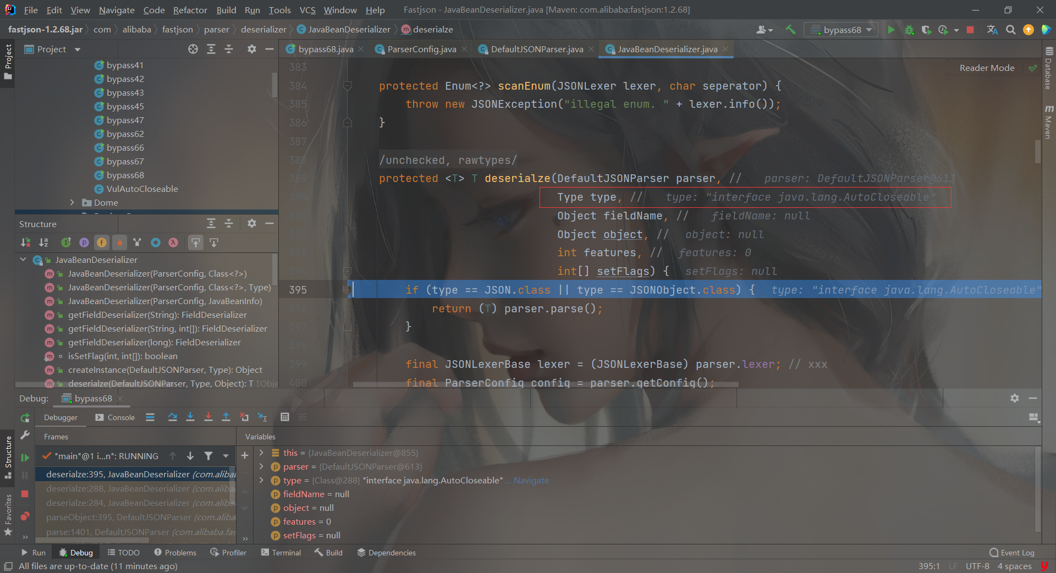Run with Coverage shield icon
Screen dimensions: 1056x573
coord(926,30)
